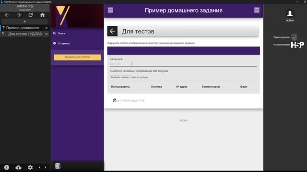
Task: Add a new tab with plus button
Action: 24,21
